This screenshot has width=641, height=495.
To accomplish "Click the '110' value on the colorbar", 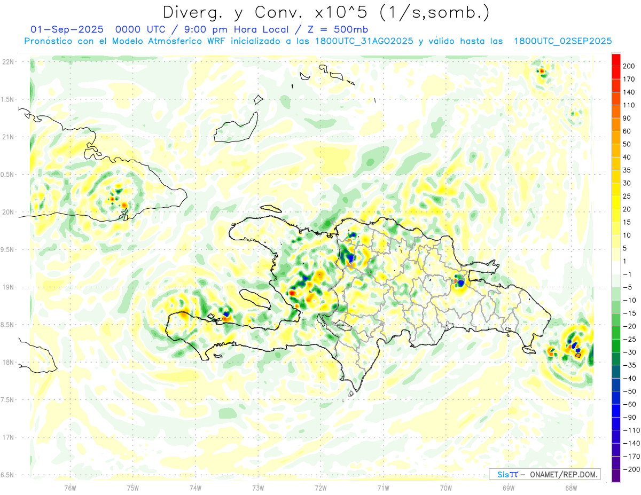I will pyautogui.click(x=629, y=105).
